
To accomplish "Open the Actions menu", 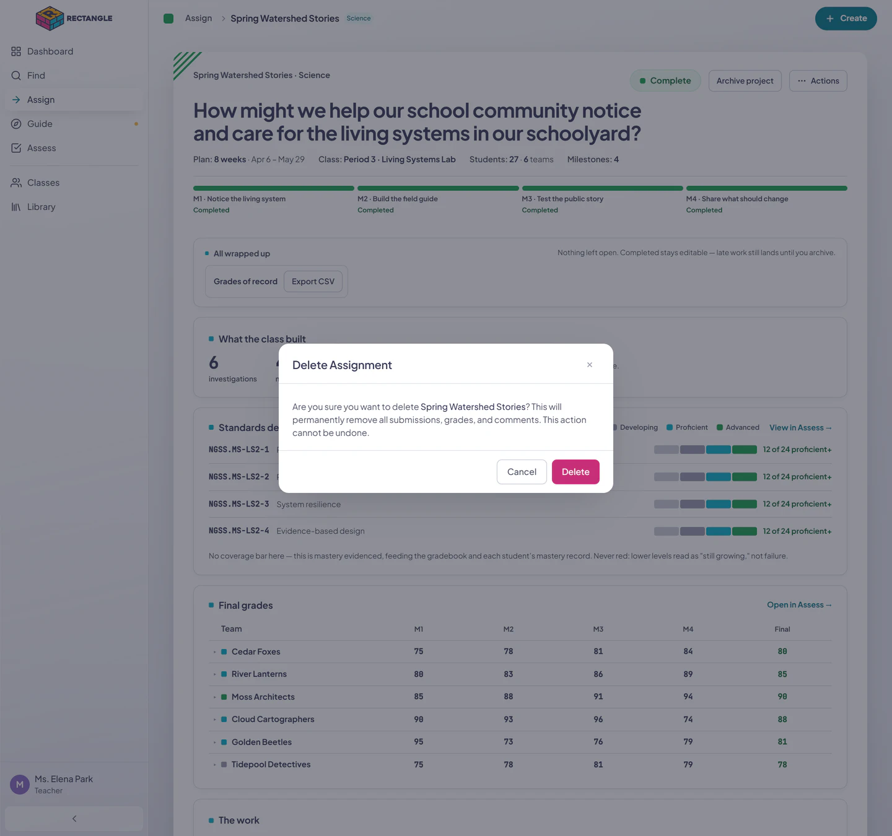I will pos(818,81).
